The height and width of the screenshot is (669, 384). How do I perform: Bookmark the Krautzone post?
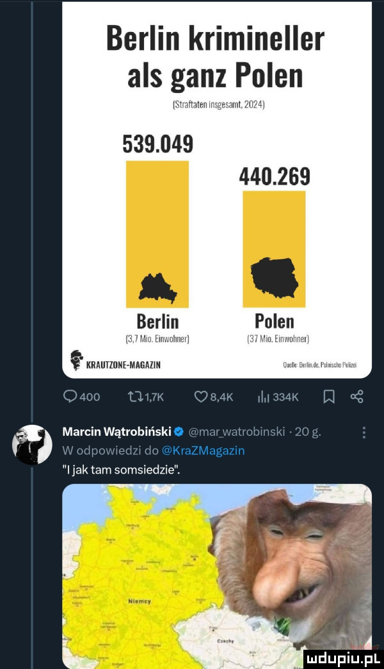pos(330,397)
